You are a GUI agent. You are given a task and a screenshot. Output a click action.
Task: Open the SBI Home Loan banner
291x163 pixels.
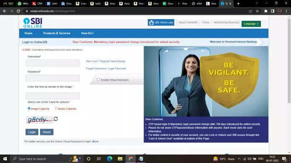(x=161, y=22)
